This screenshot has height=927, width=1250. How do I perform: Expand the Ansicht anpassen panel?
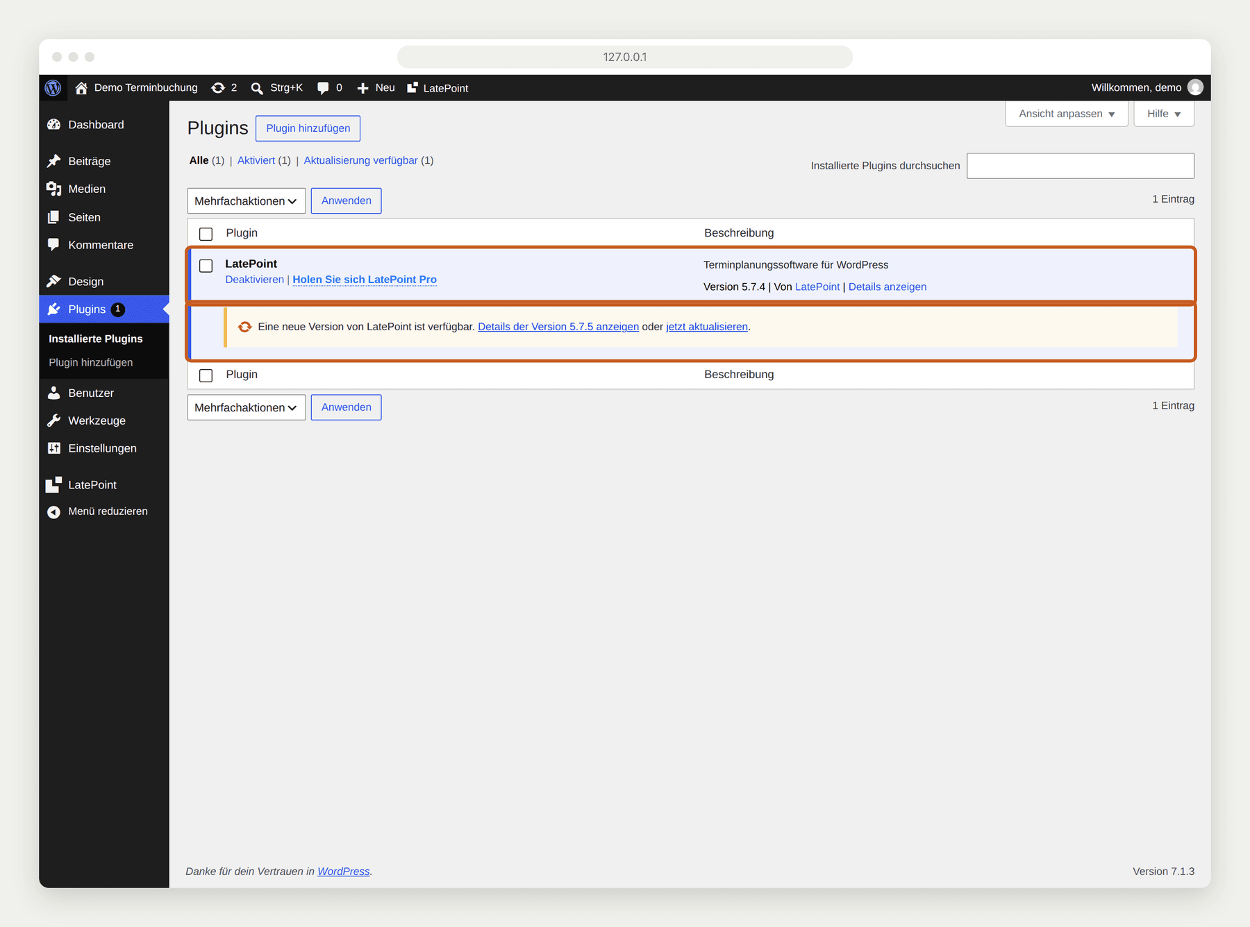(x=1067, y=114)
